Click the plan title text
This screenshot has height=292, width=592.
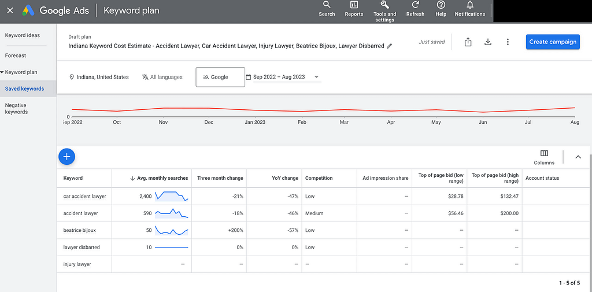tap(226, 46)
